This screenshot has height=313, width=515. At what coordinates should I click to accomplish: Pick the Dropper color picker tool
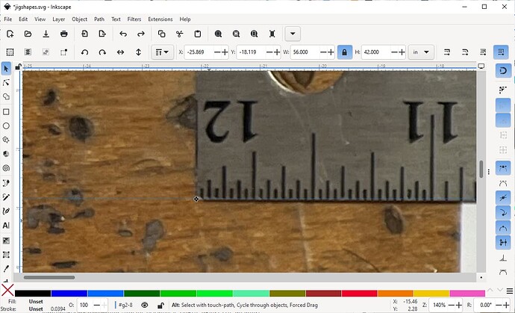6,269
